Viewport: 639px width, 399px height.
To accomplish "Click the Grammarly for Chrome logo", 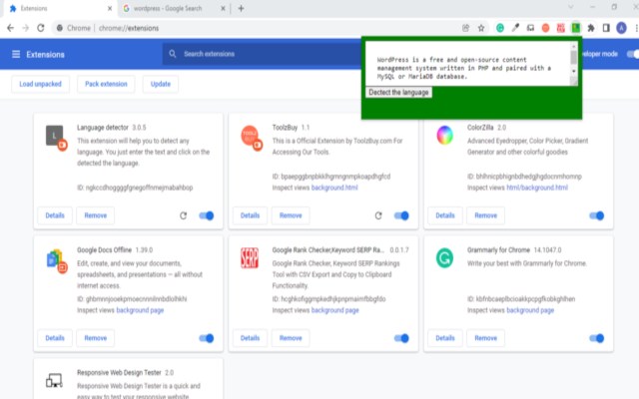I will (444, 258).
